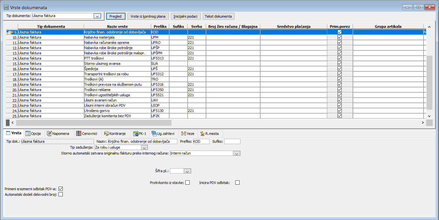Expand the Tip zaduženja dropdown
This screenshot has height=220, width=439.
click(x=144, y=148)
